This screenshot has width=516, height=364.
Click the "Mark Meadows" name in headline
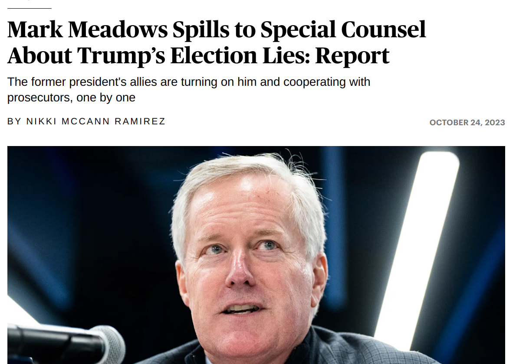[x=87, y=29]
